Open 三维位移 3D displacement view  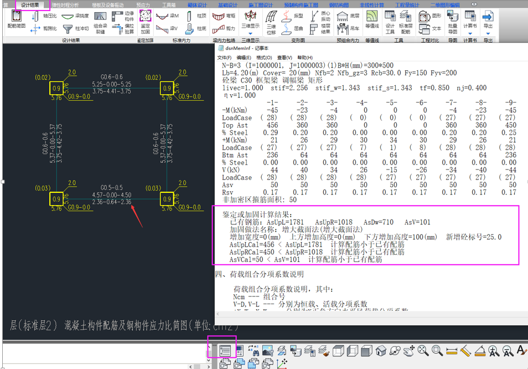(271, 22)
